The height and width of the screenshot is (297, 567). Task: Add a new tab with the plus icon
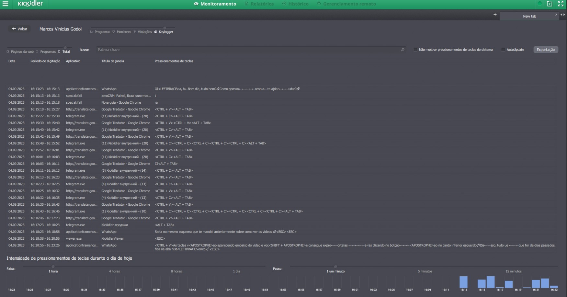coord(495,15)
